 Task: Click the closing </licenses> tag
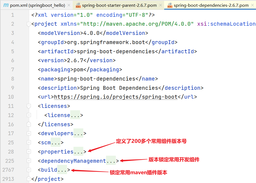(56, 124)
